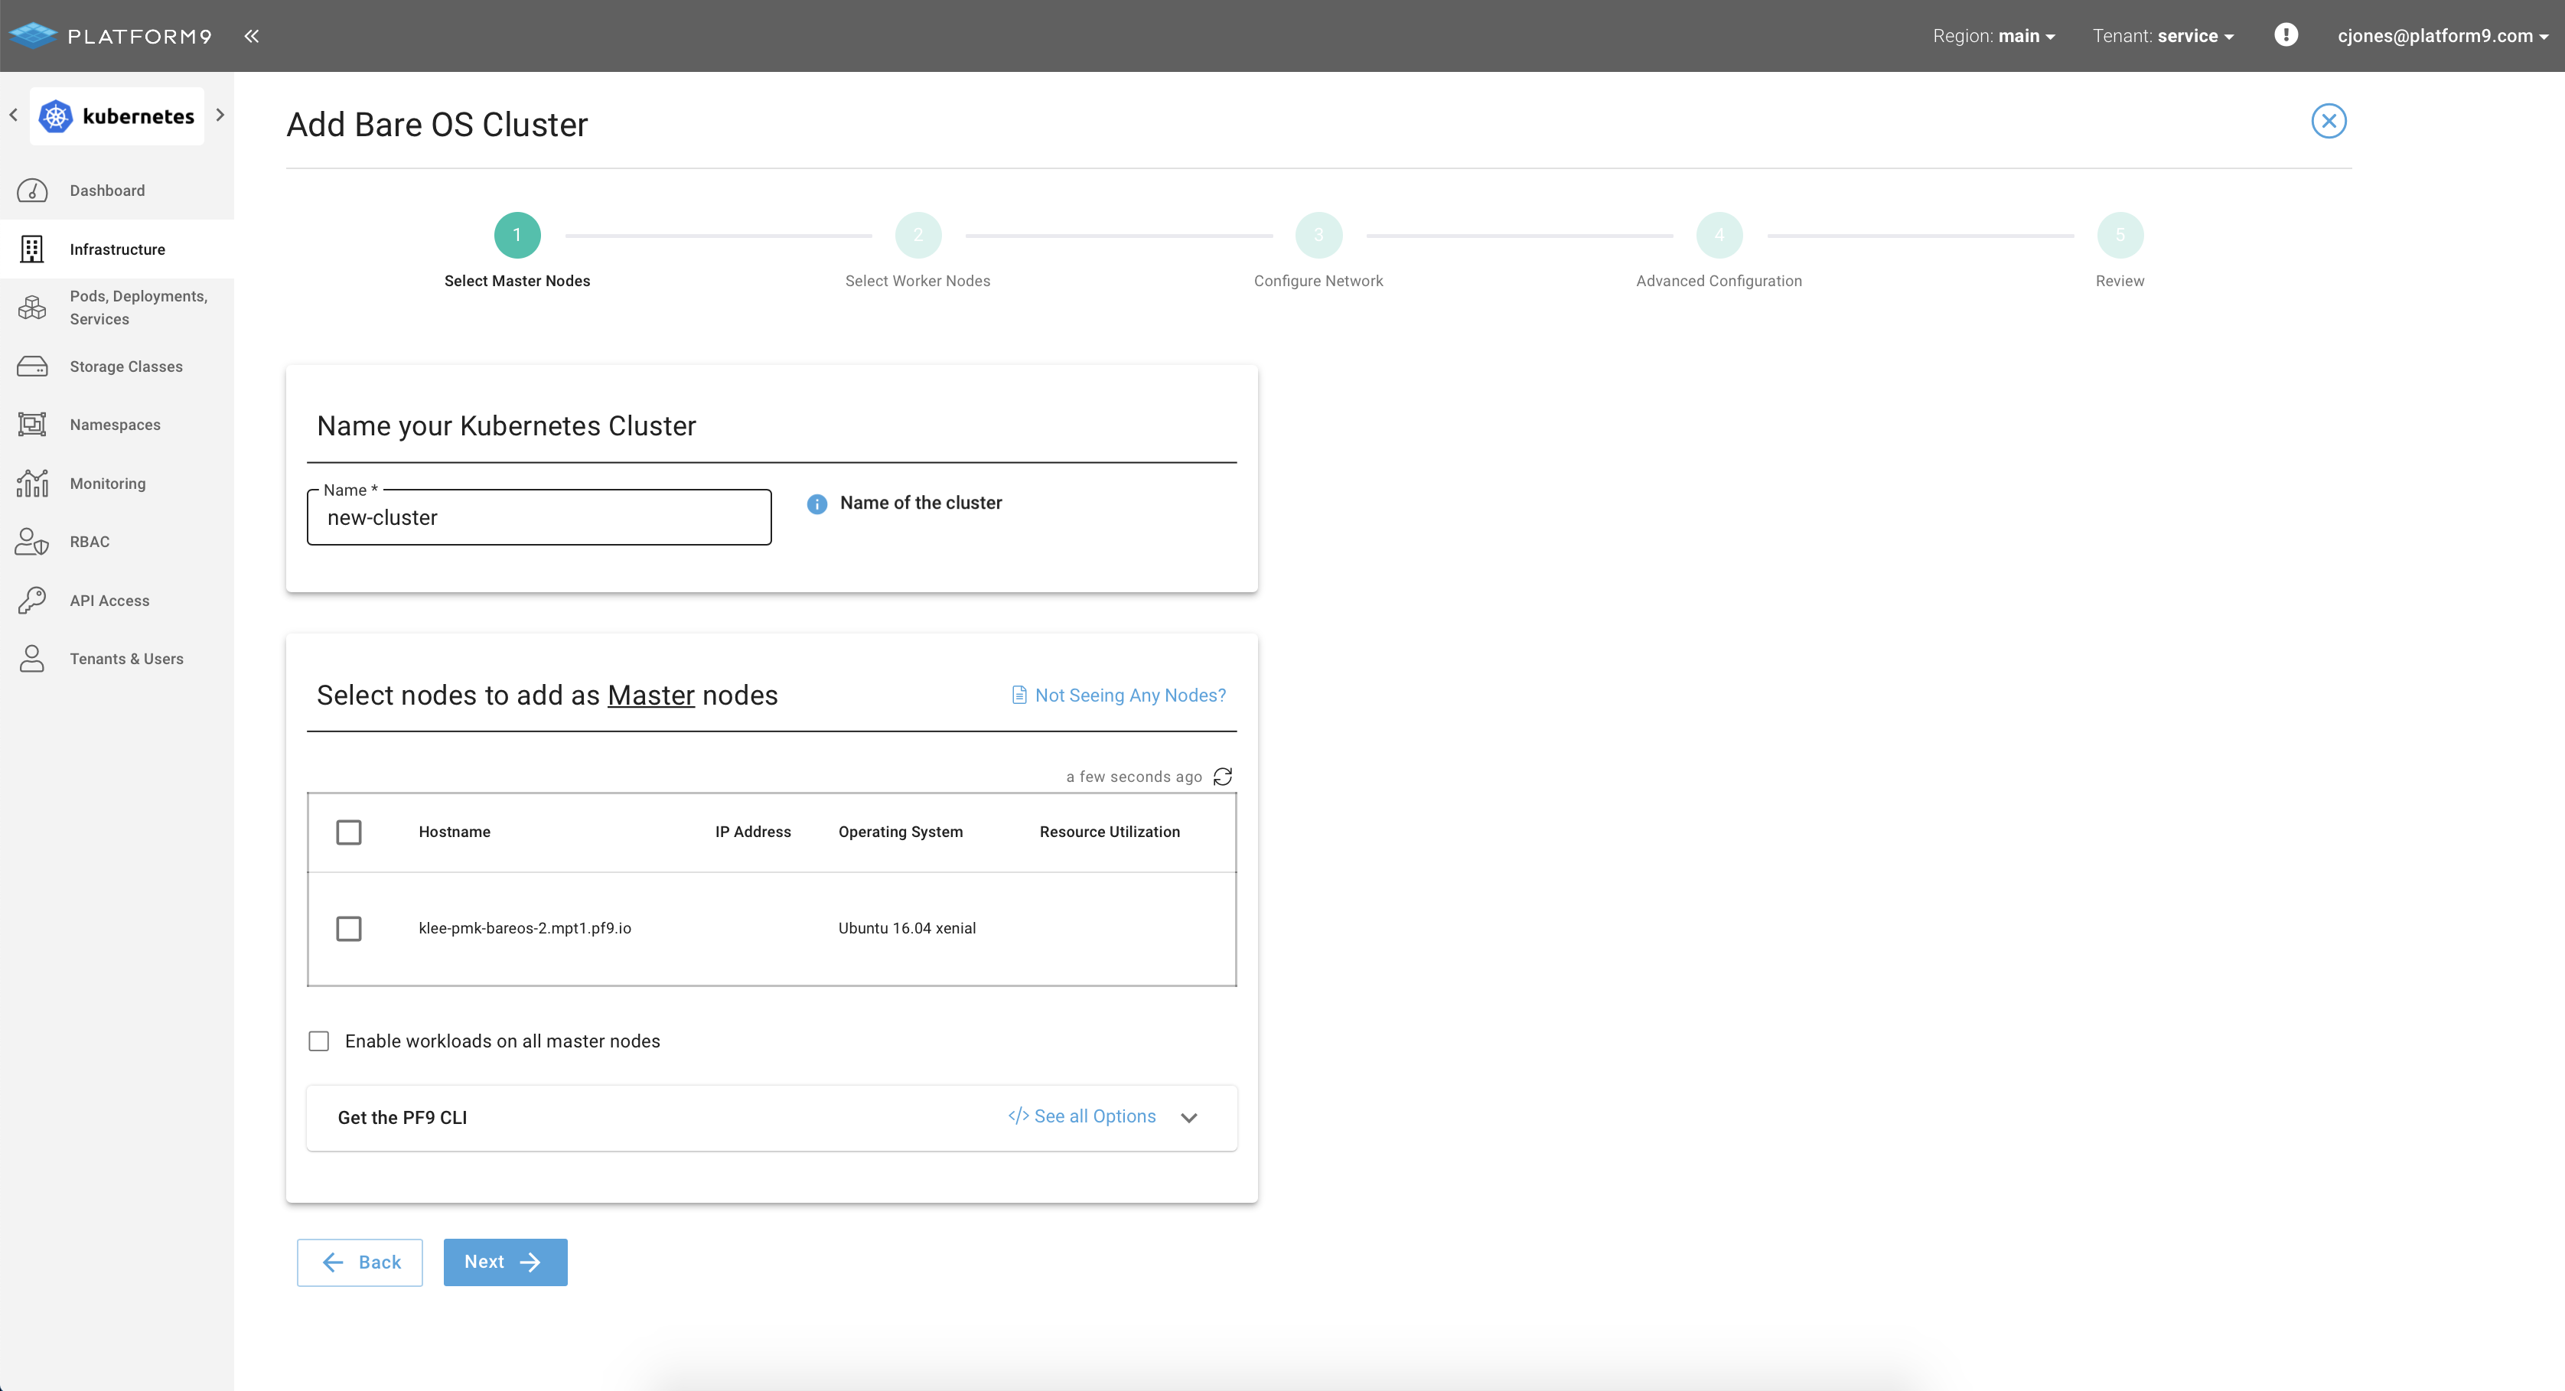
Task: Check the klee-pmk-bareos-2.mpt1.pf9.io node
Action: 348,929
